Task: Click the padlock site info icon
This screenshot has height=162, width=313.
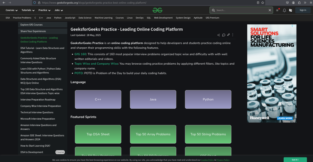Action: click(39, 2)
